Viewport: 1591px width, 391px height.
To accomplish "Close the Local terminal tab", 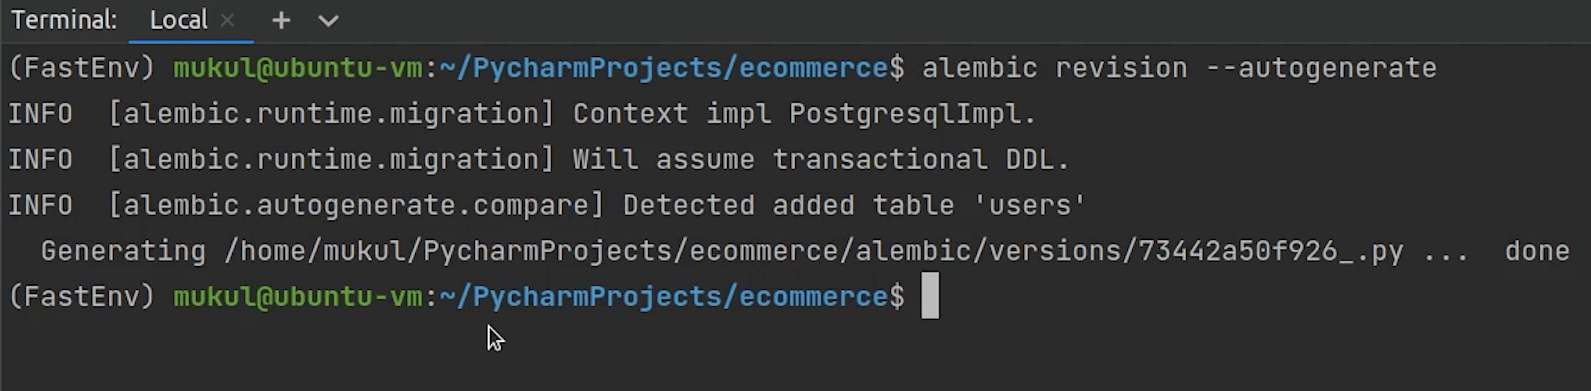I will [227, 21].
